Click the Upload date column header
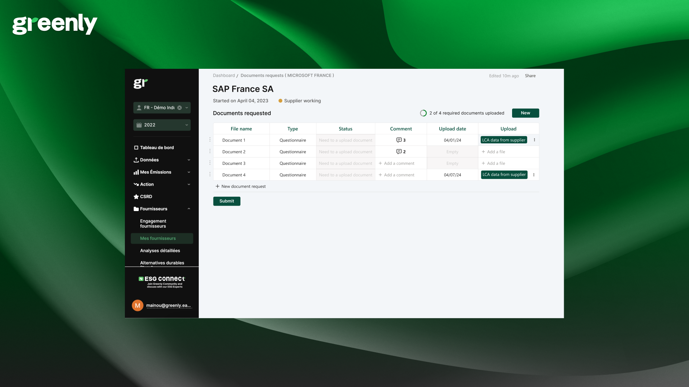This screenshot has width=689, height=387. [453, 129]
